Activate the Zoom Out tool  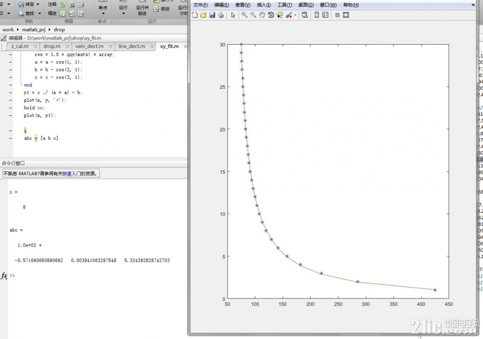pos(253,15)
